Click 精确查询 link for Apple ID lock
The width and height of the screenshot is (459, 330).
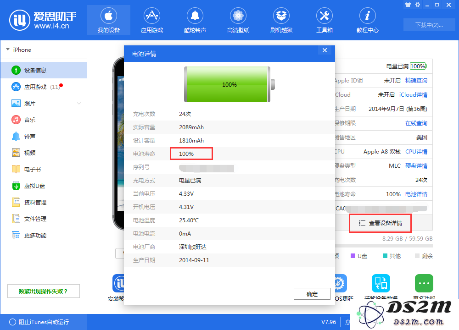click(416, 80)
